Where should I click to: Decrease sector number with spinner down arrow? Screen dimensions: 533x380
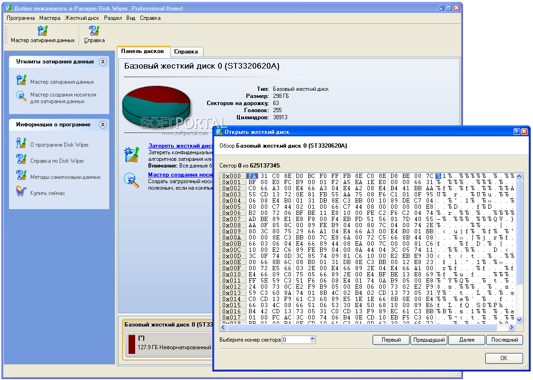(313, 342)
